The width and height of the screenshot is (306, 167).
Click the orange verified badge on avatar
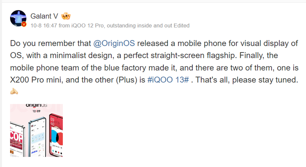[x=24, y=25]
